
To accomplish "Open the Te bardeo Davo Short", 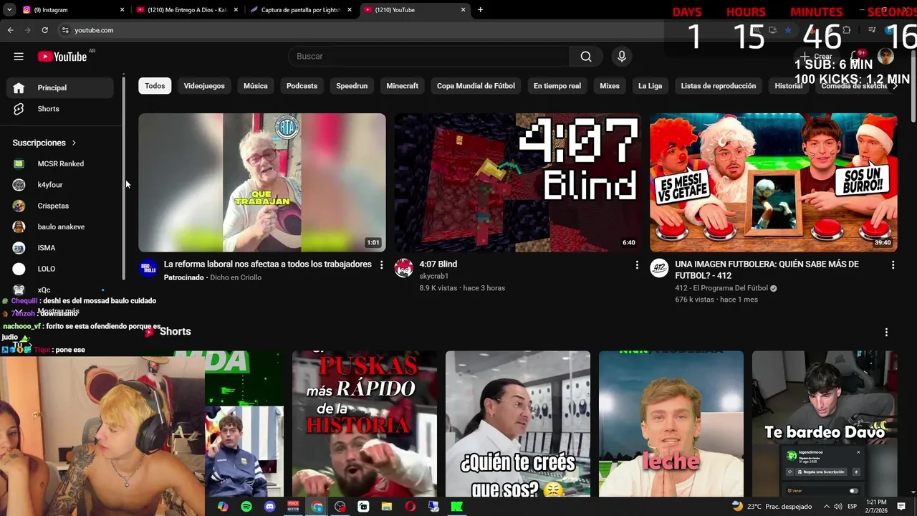I will (825, 424).
